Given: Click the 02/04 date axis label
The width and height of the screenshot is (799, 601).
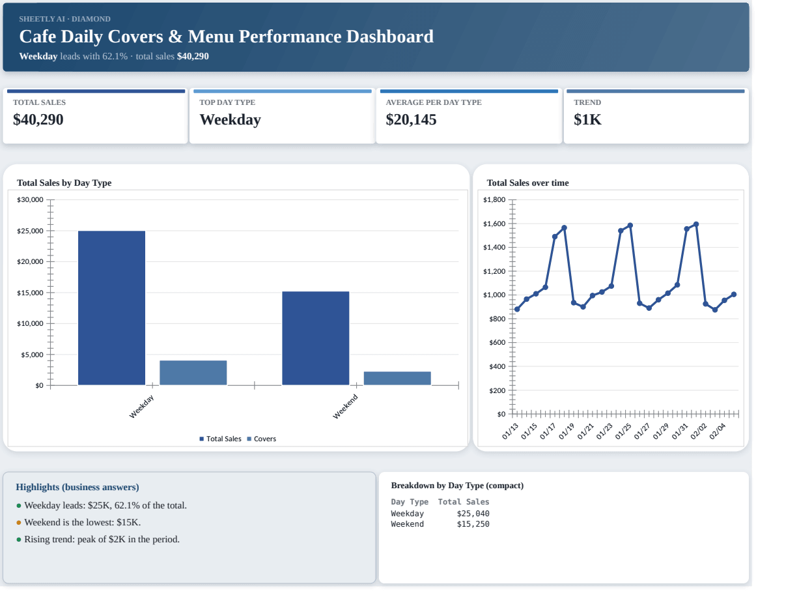Looking at the screenshot, I should pos(718,431).
